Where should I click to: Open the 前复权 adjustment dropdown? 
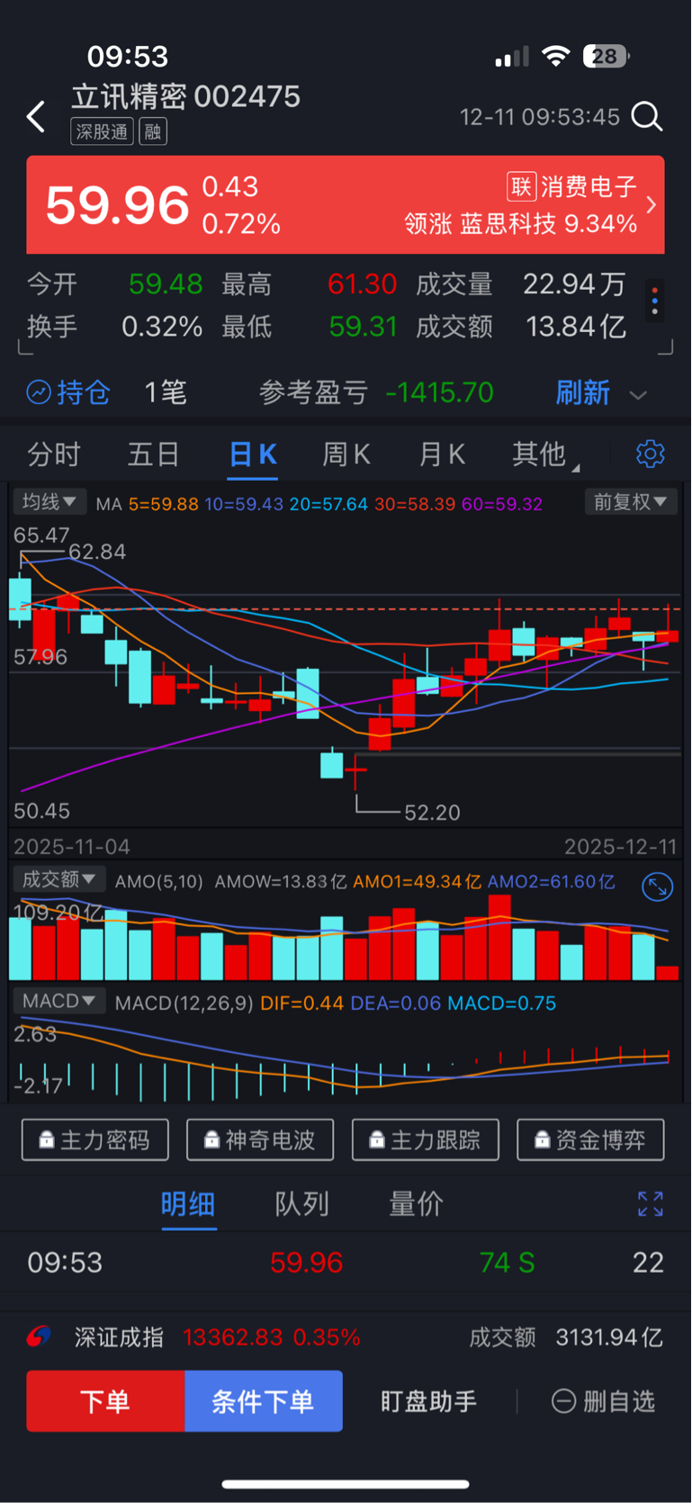pyautogui.click(x=631, y=501)
